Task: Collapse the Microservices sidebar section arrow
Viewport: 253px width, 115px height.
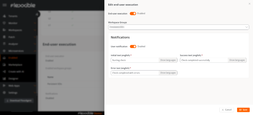Action: point(35,51)
